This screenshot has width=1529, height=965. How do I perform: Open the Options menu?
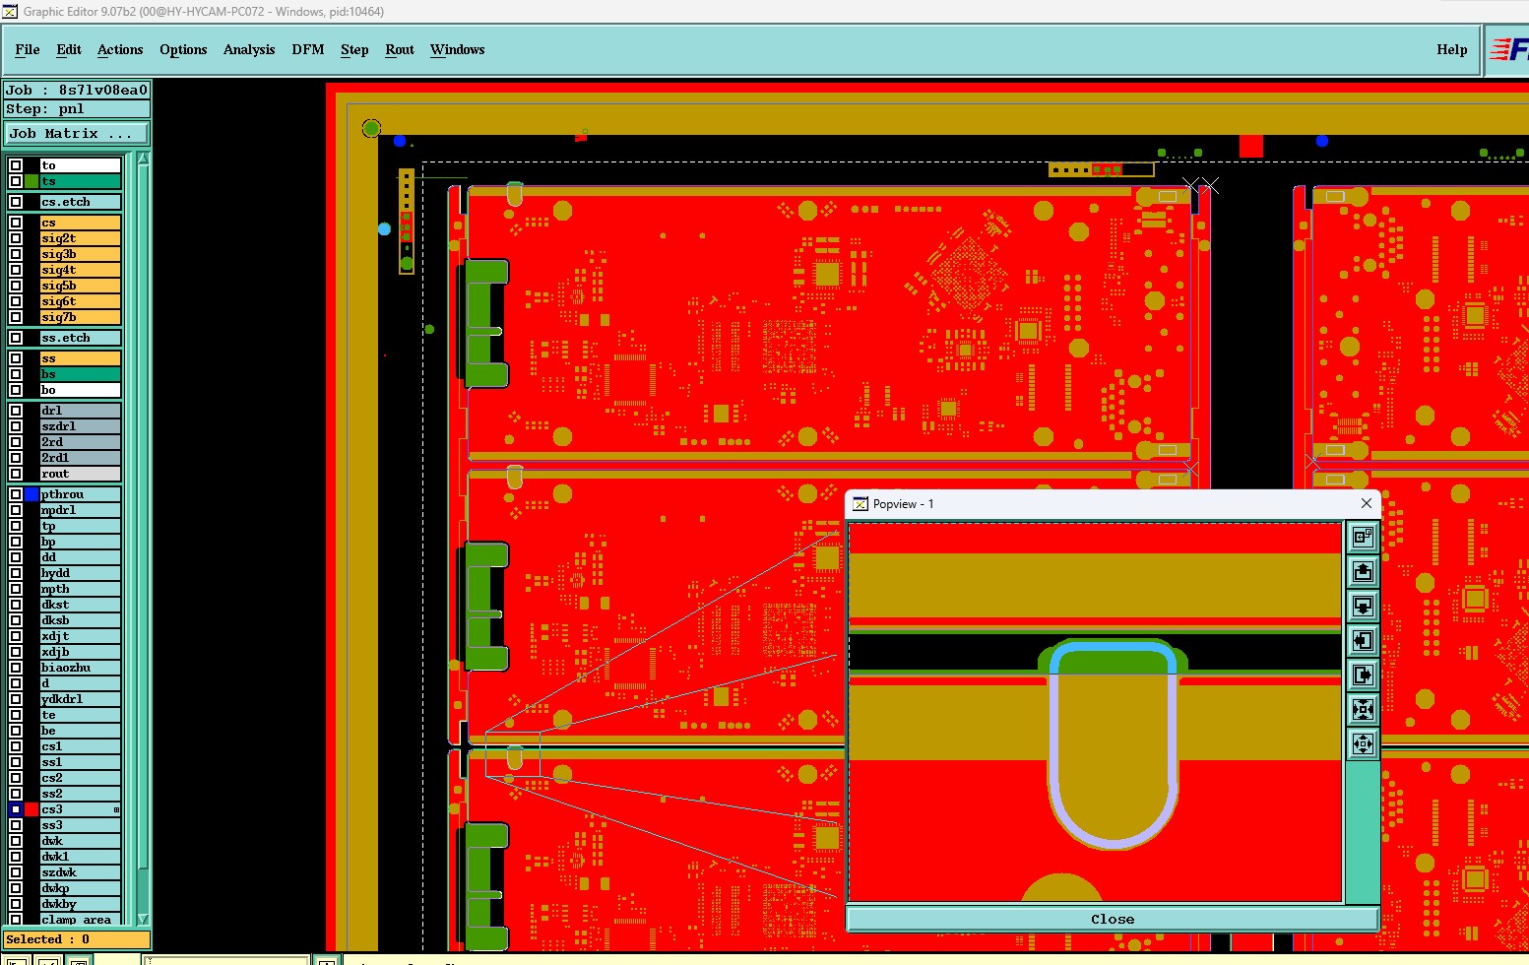pyautogui.click(x=183, y=49)
